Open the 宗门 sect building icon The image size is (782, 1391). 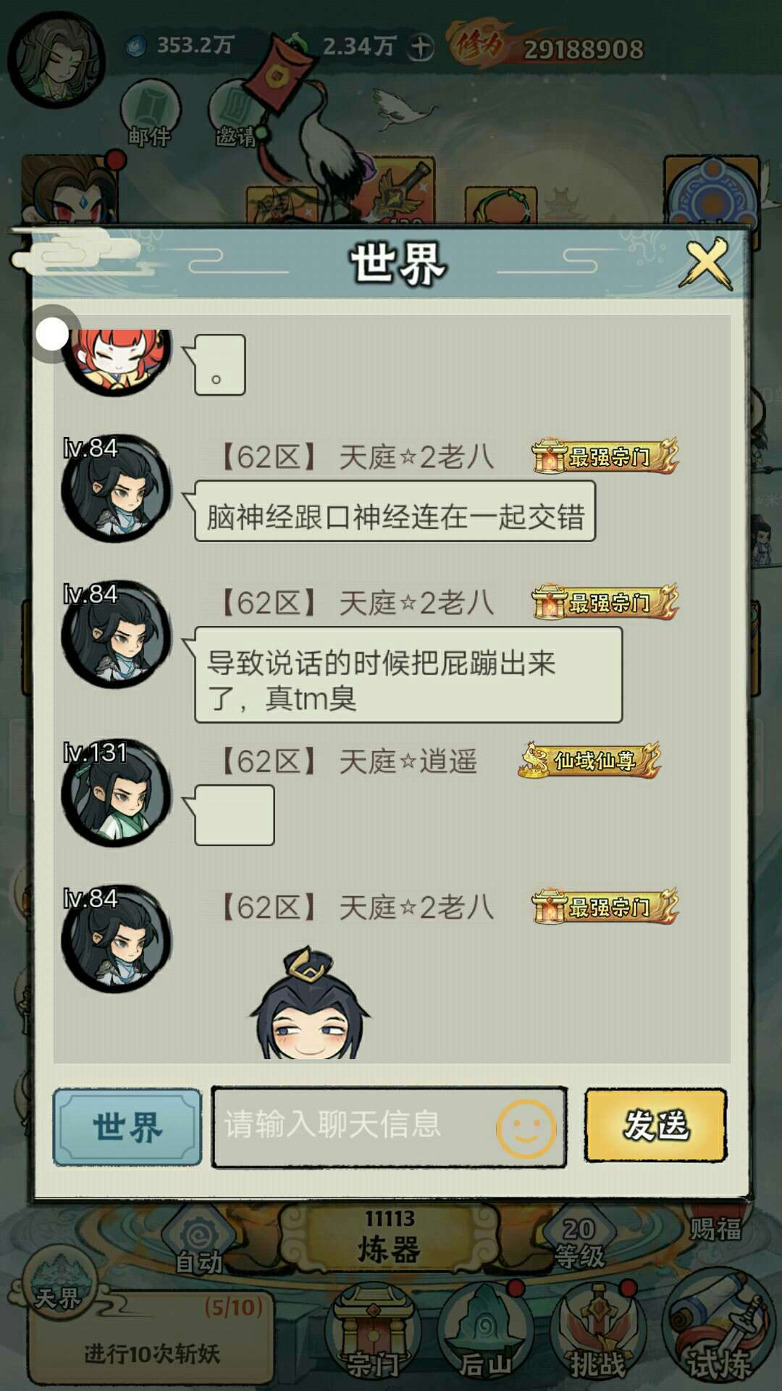[373, 1332]
